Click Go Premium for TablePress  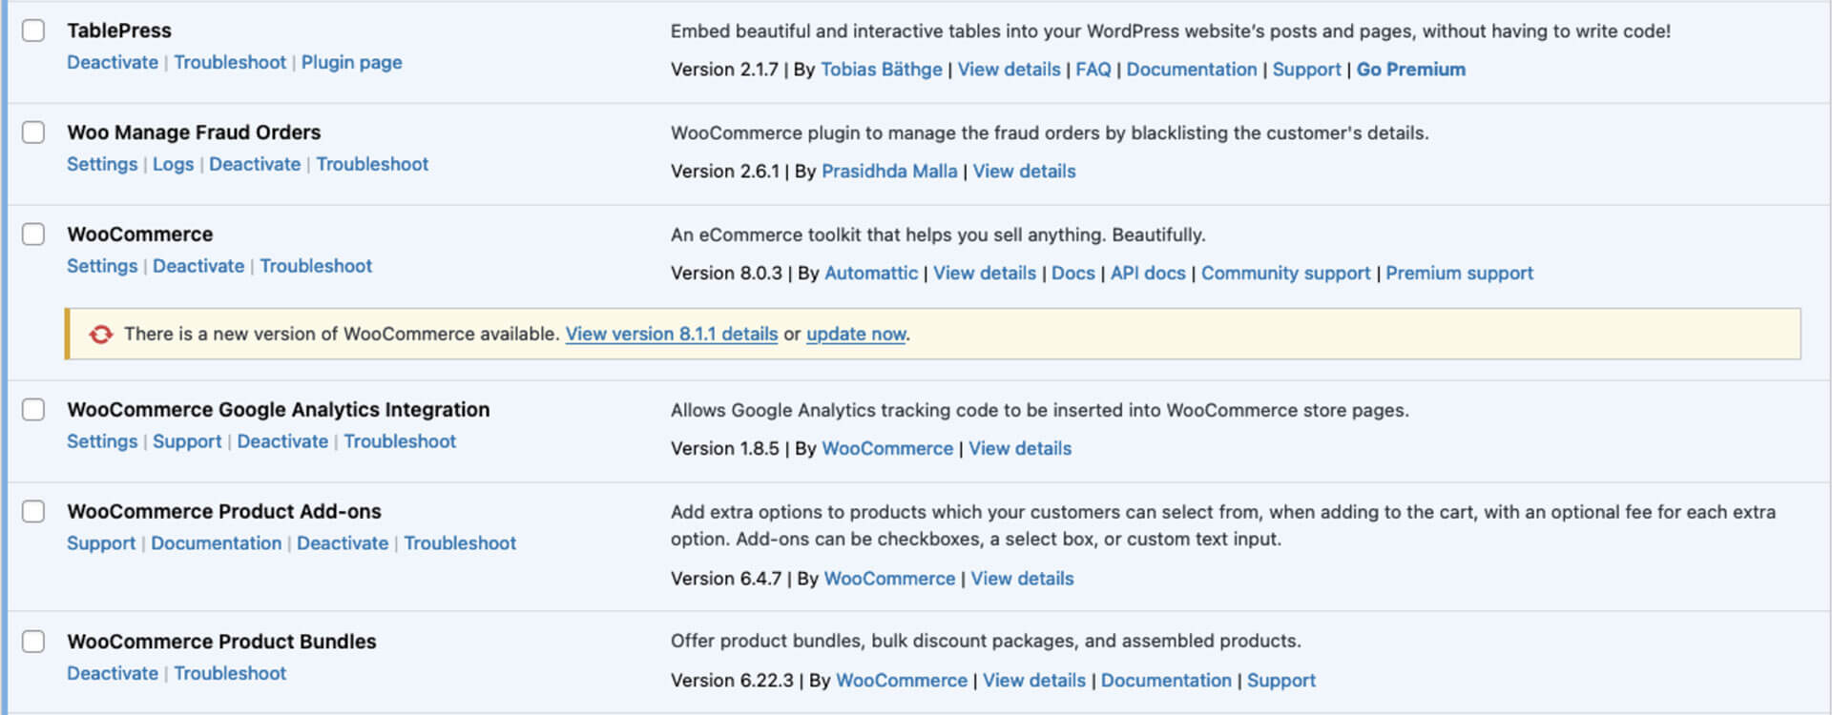(1411, 70)
